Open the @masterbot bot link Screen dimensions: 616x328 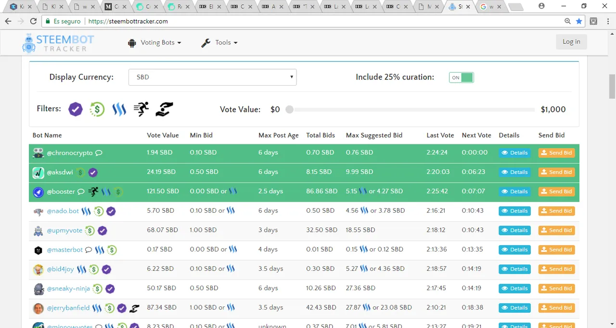tap(65, 250)
